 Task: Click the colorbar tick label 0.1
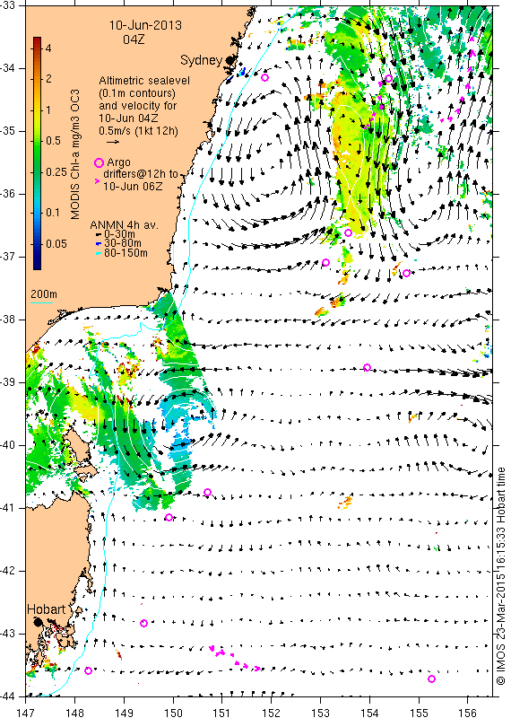(54, 212)
